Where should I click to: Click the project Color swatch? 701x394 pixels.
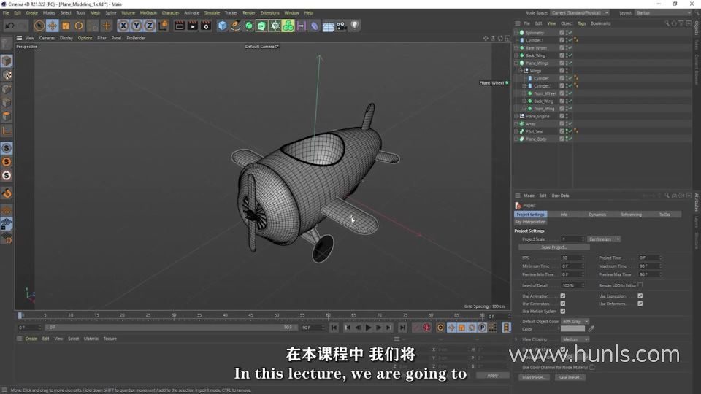[x=572, y=329]
